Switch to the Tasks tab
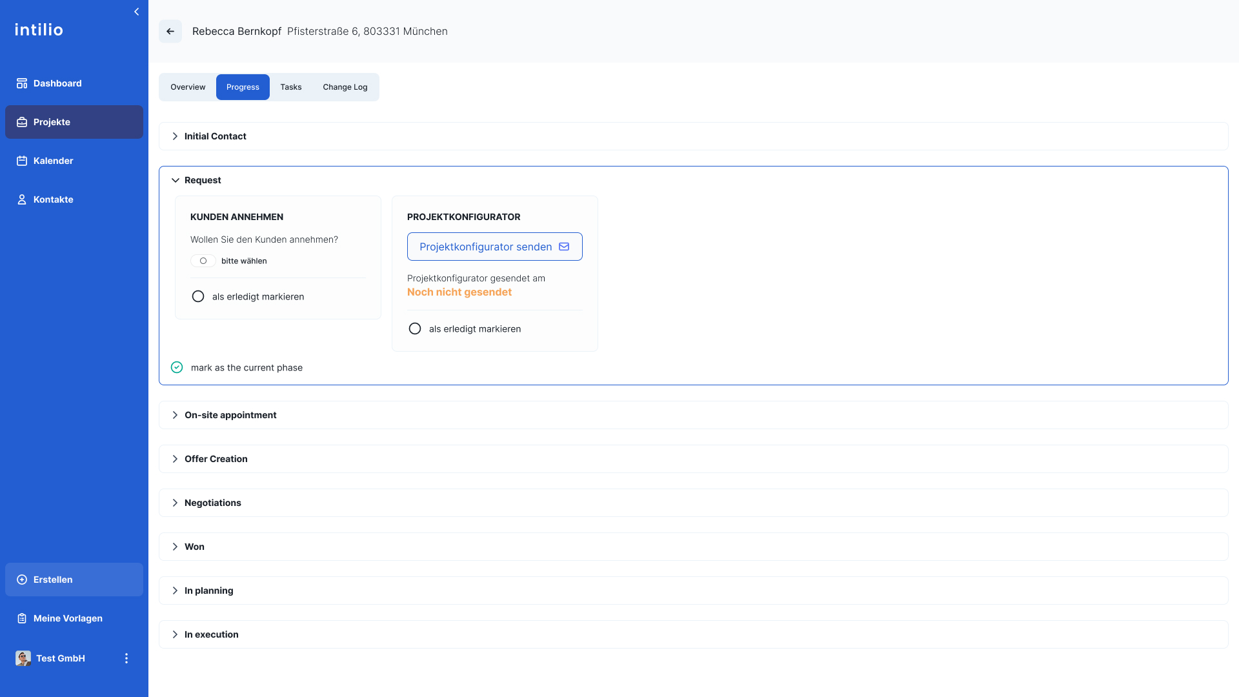 point(290,87)
